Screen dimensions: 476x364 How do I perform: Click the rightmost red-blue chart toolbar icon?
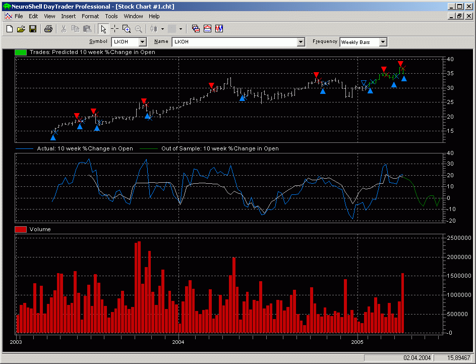coord(219,29)
